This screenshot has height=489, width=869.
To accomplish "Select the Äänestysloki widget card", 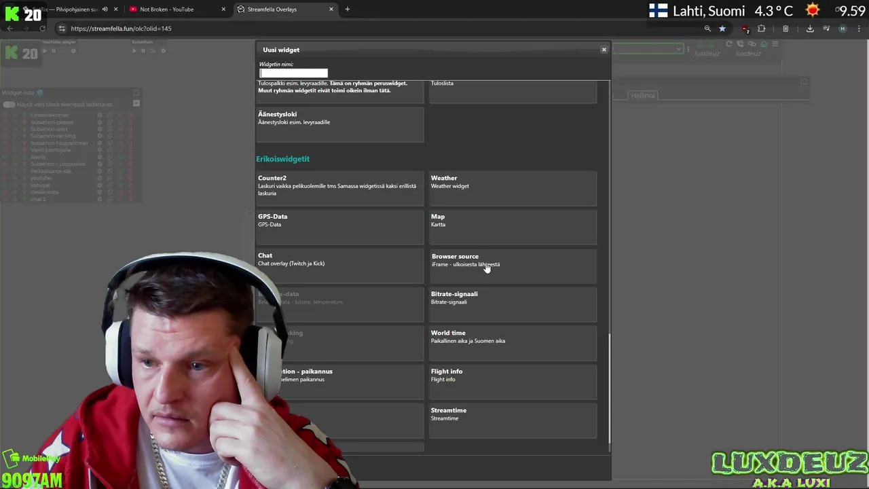I will [x=339, y=124].
